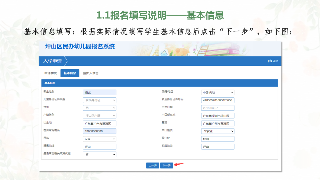Click the 出生日期 date field
The height and width of the screenshot is (180, 320).
click(x=218, y=108)
